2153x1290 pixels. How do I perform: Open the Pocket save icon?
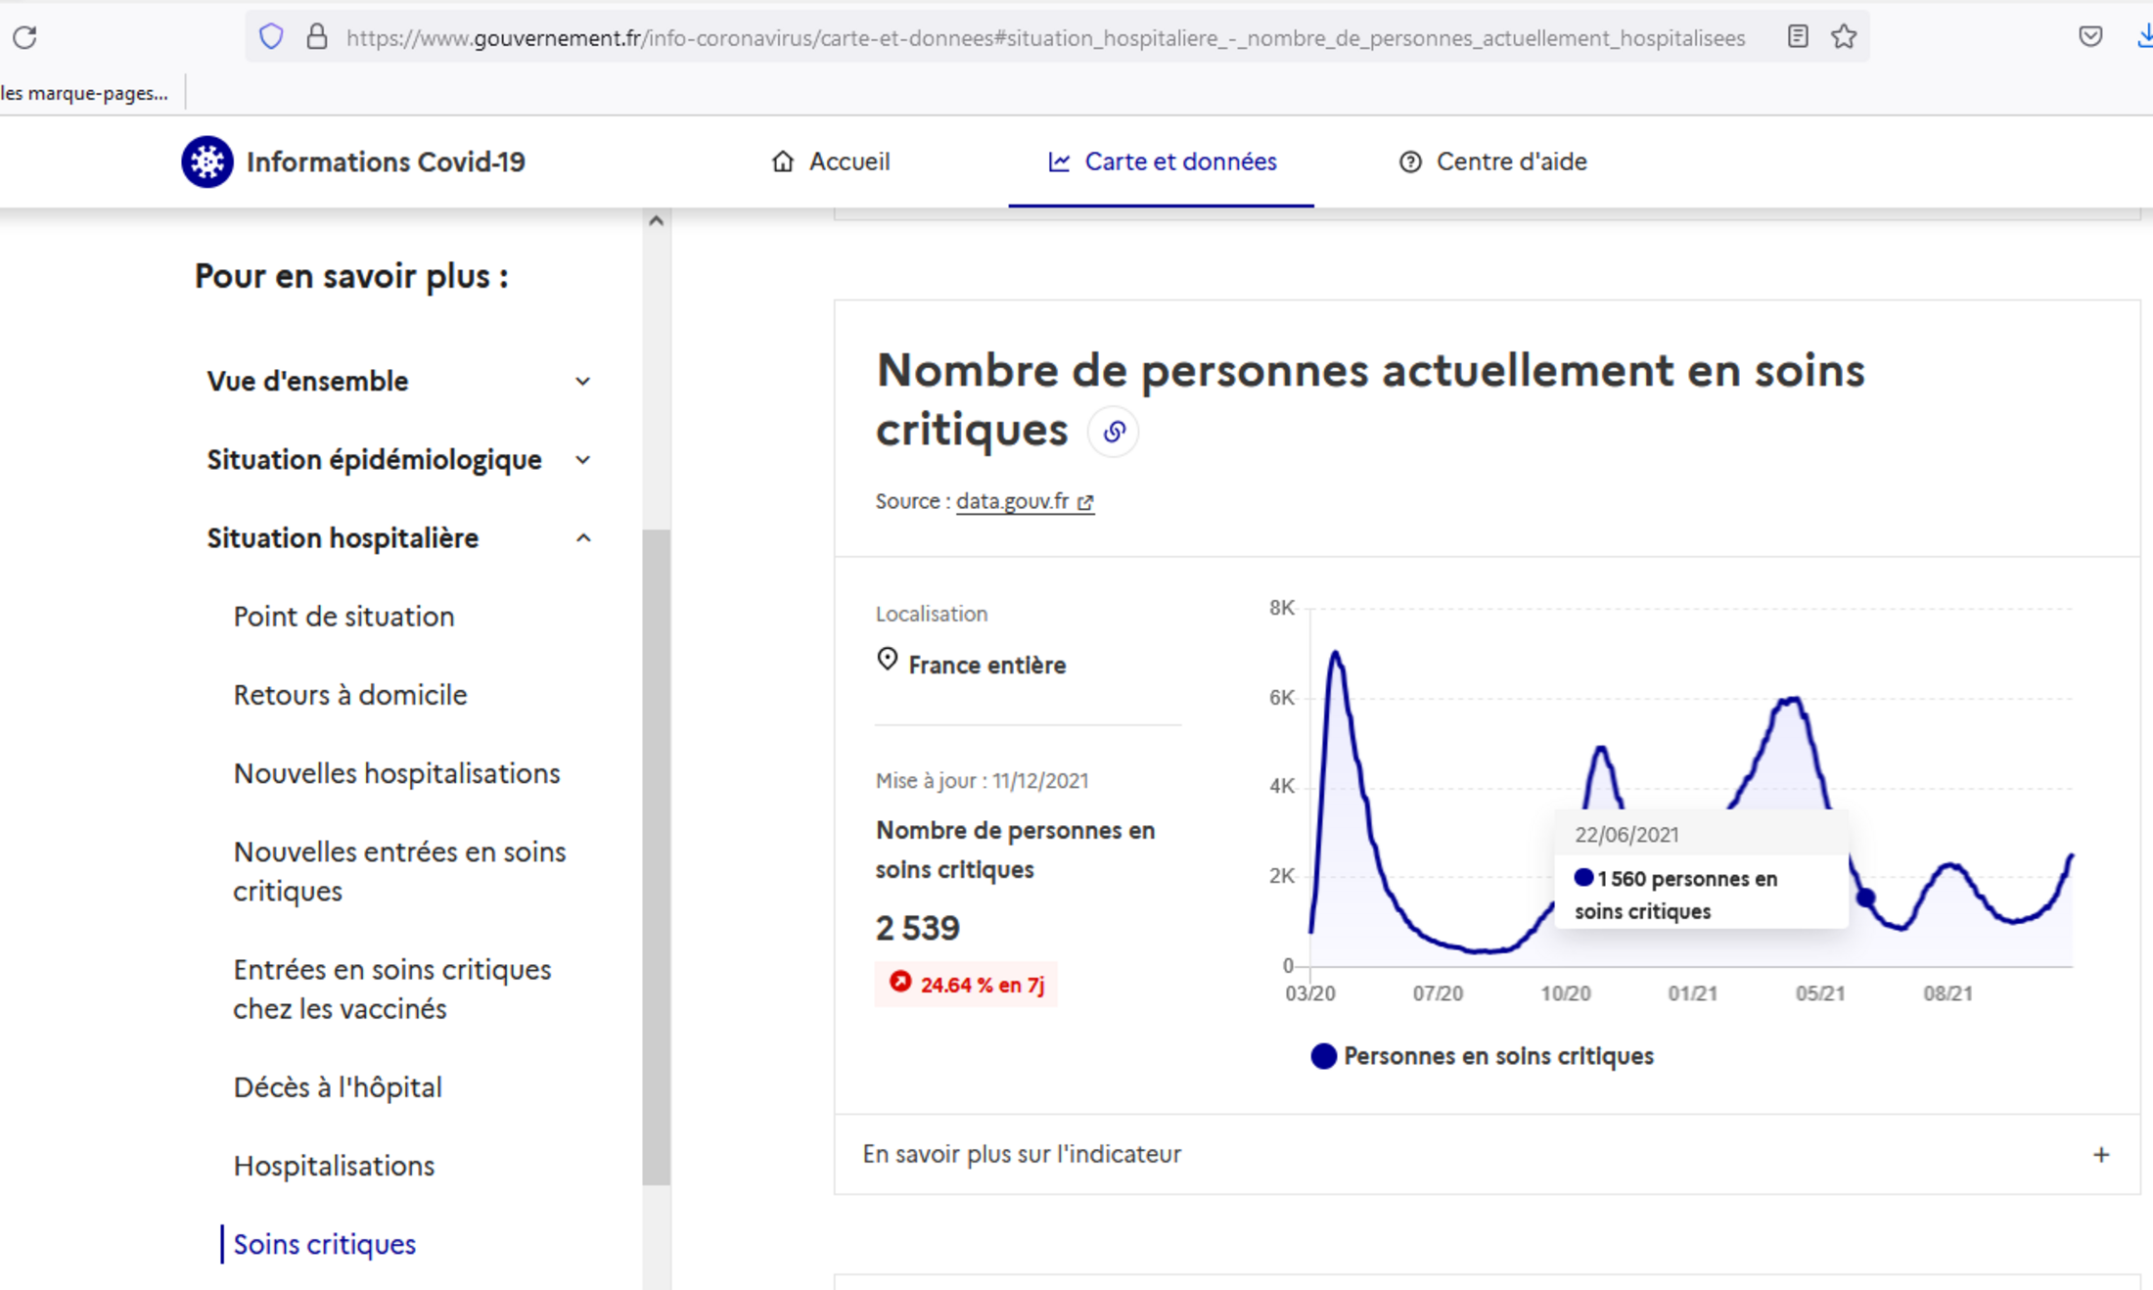[2089, 37]
